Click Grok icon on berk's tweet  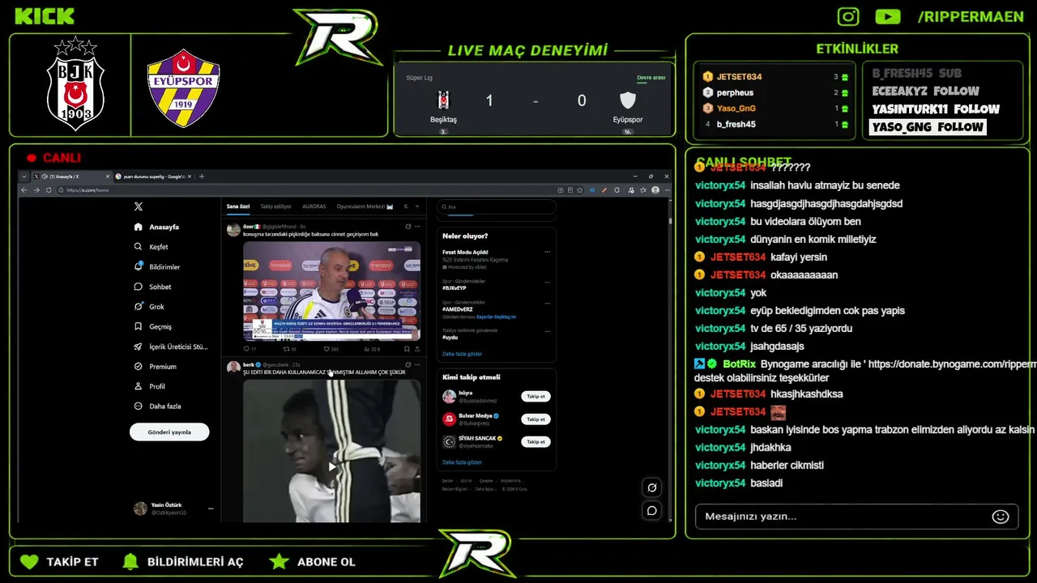click(408, 365)
